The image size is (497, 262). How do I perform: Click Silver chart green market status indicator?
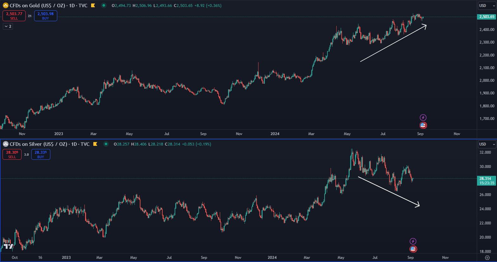pos(106,144)
